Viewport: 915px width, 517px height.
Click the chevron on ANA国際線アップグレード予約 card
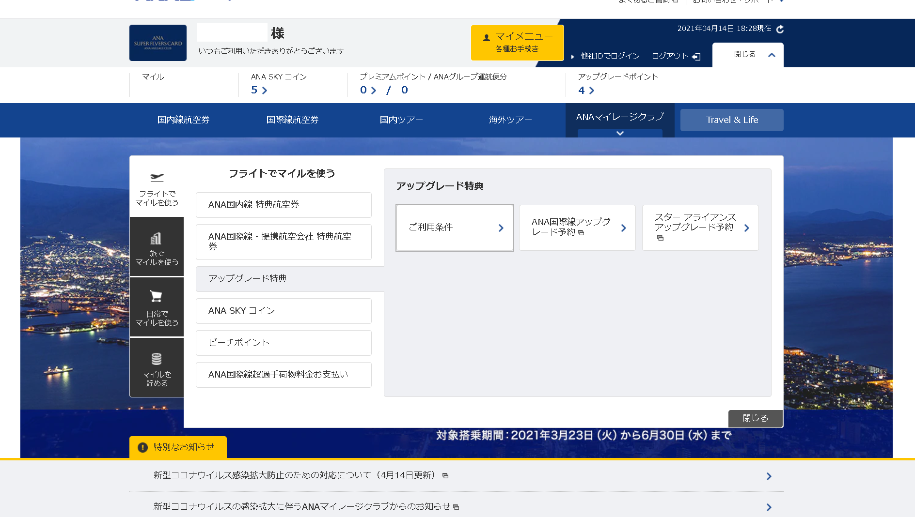point(624,228)
